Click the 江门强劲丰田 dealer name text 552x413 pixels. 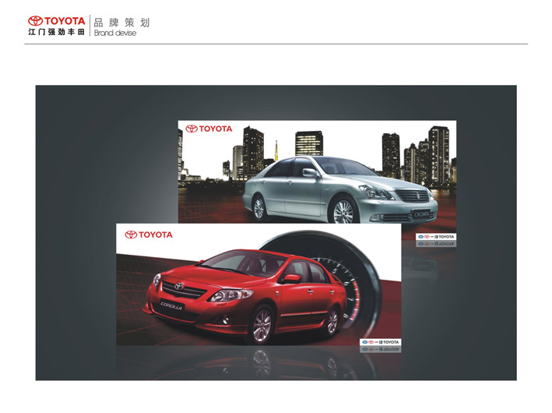(56, 32)
